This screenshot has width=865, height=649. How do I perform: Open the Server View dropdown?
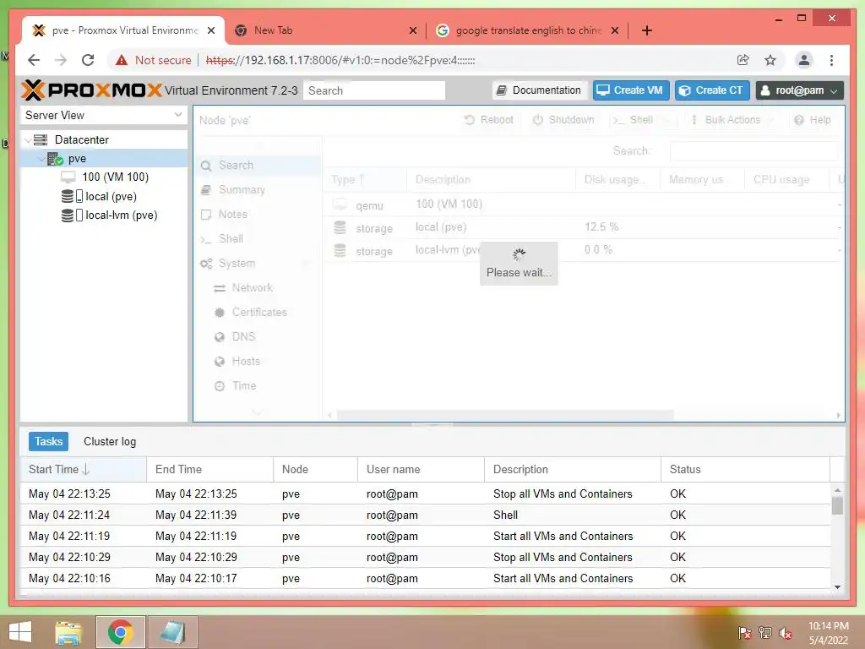tap(104, 115)
